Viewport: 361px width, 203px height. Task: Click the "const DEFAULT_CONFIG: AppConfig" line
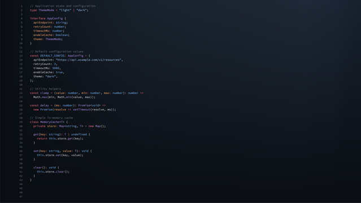(60, 56)
